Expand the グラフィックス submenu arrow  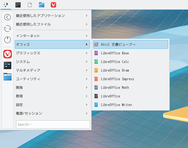[x=87, y=53]
